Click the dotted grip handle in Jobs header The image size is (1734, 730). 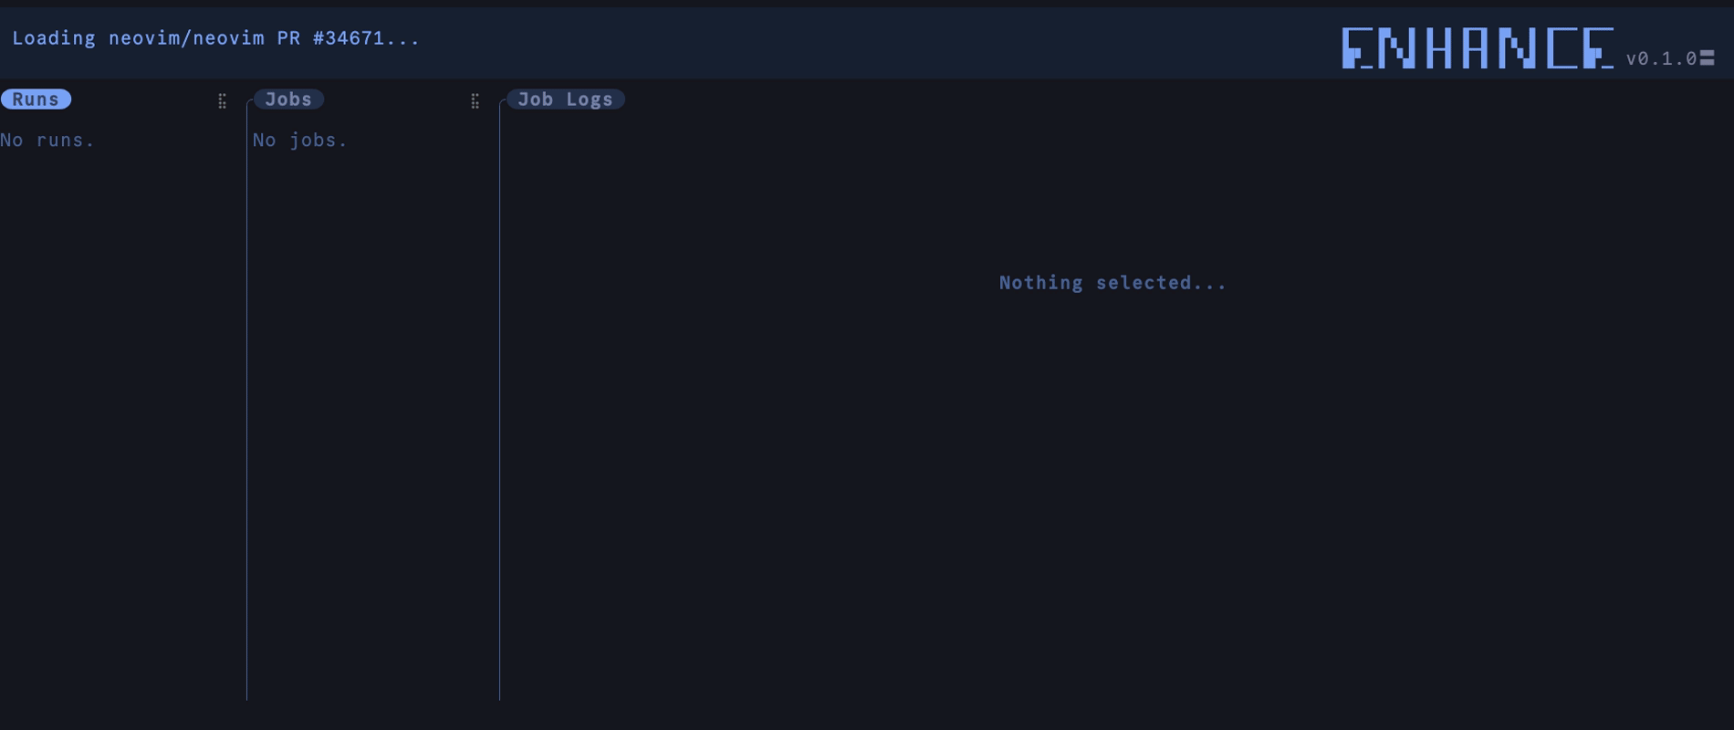click(475, 101)
